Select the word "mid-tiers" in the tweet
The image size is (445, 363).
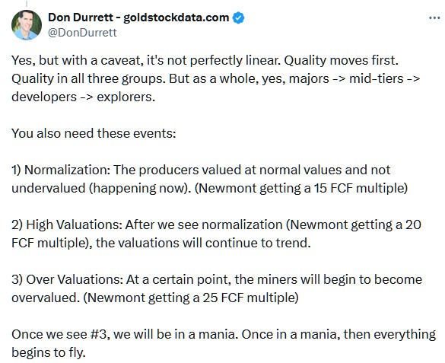(x=376, y=78)
